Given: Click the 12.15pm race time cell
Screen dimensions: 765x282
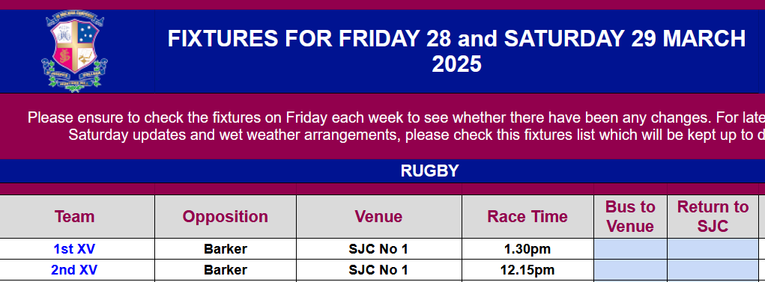Looking at the screenshot, I should [x=527, y=270].
